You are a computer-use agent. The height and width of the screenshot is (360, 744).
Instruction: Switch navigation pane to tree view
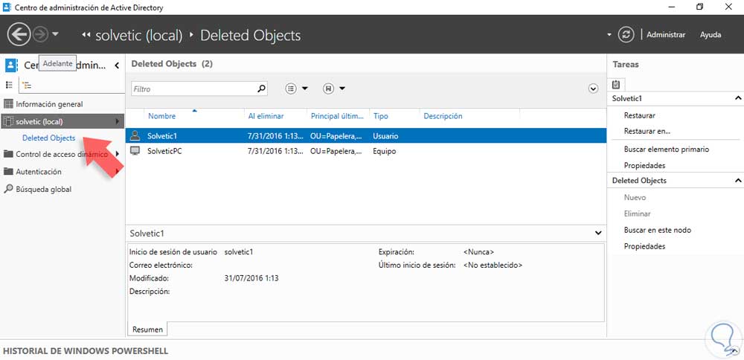tap(26, 85)
